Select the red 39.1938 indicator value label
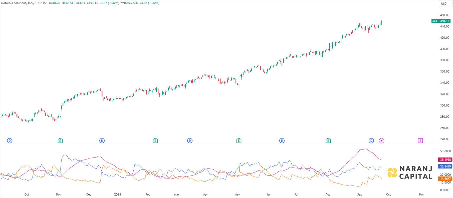This screenshot has width=453, height=198. tap(445, 159)
